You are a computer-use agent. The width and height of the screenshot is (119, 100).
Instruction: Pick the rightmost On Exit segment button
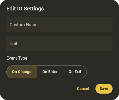point(75,72)
